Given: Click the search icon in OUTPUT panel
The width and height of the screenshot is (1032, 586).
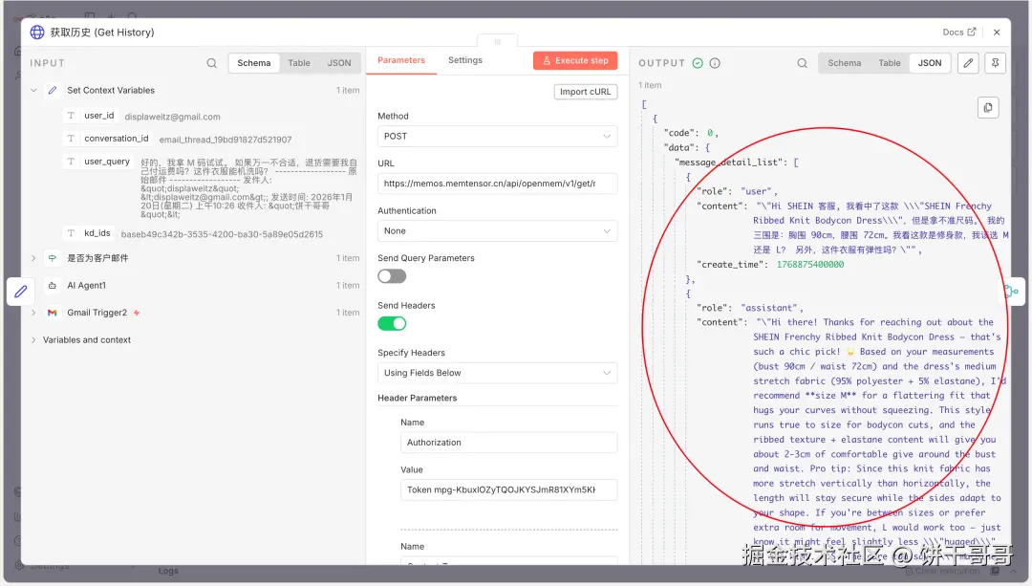Looking at the screenshot, I should (803, 63).
